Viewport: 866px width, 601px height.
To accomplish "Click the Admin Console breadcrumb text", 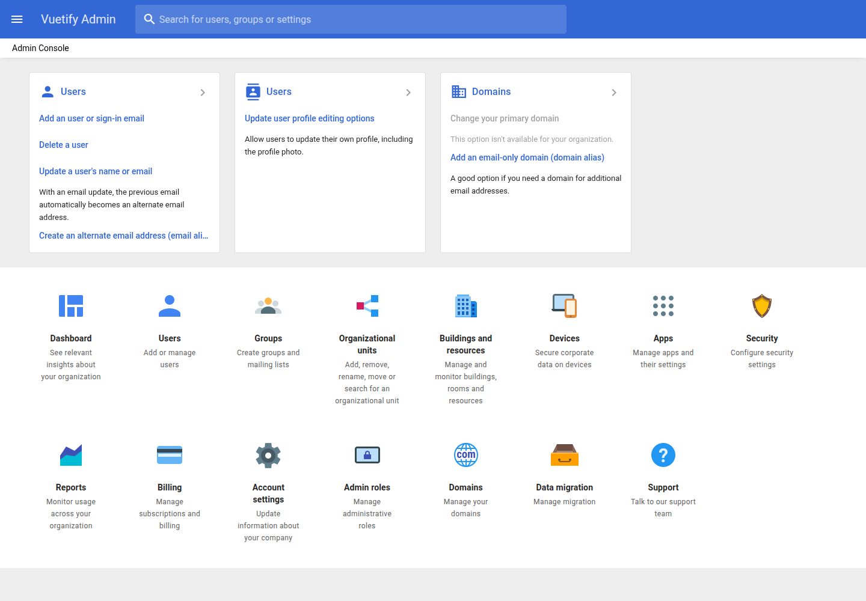I will [x=40, y=48].
